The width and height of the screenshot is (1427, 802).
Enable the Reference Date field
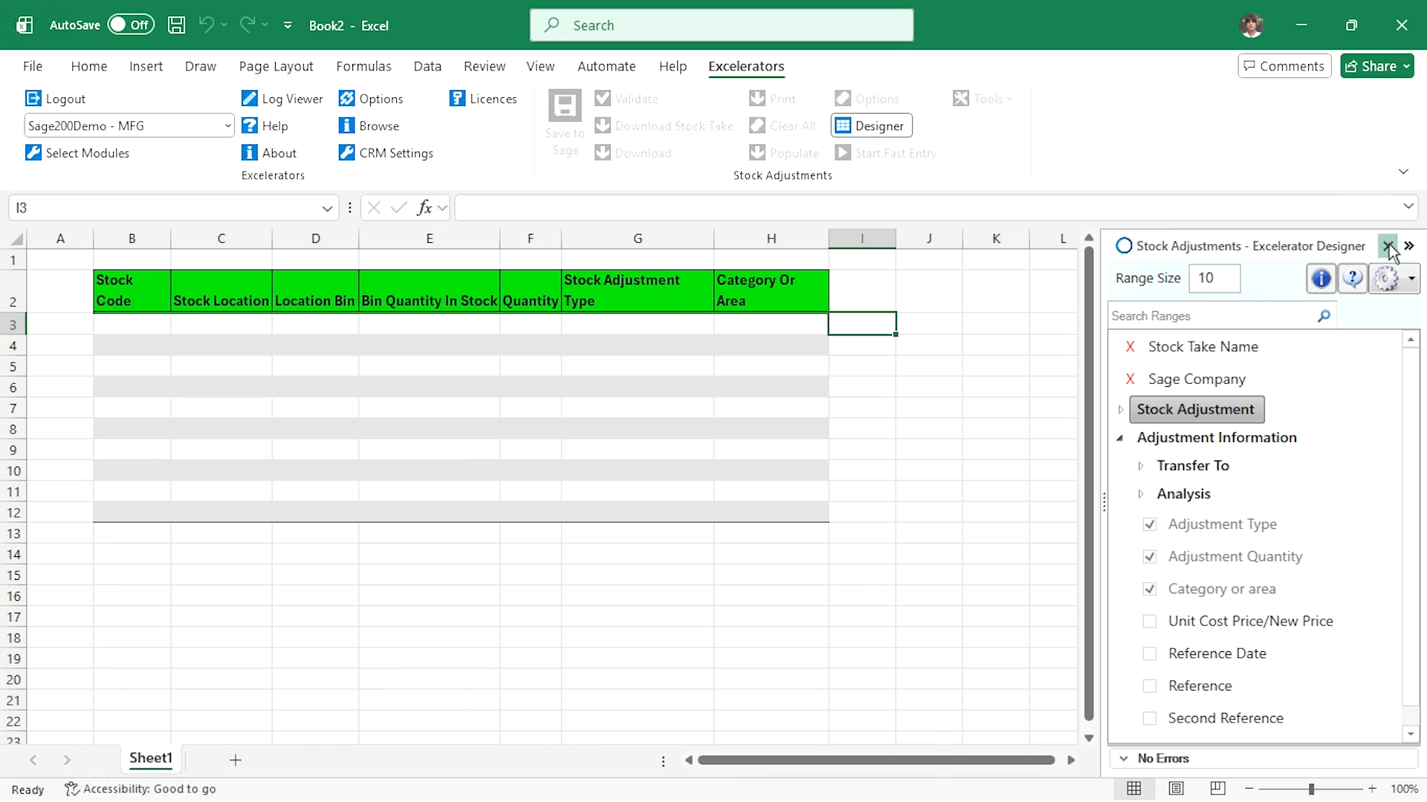coord(1150,653)
